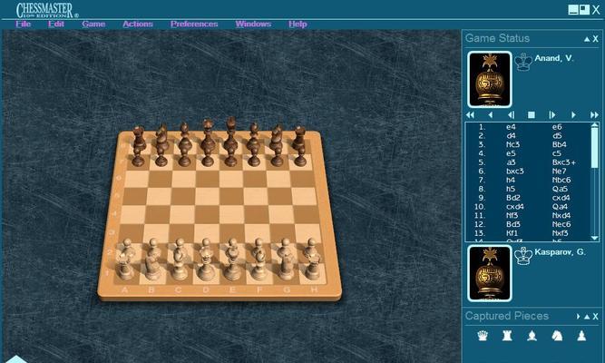Select move 5 white a3
Screen dimensions: 605x363
pyautogui.click(x=511, y=162)
